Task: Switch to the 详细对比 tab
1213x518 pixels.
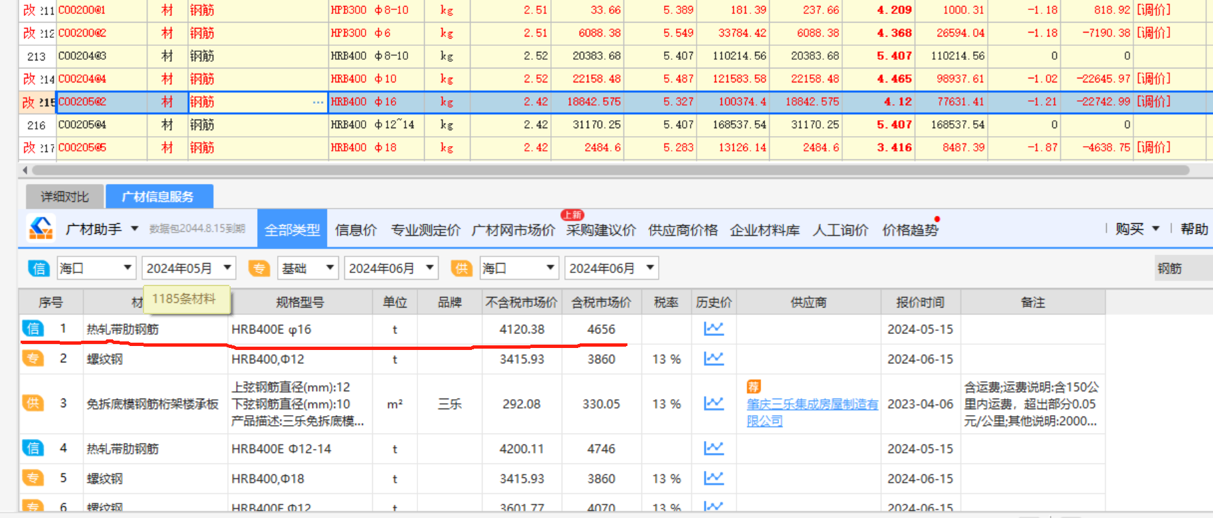Action: pos(64,197)
